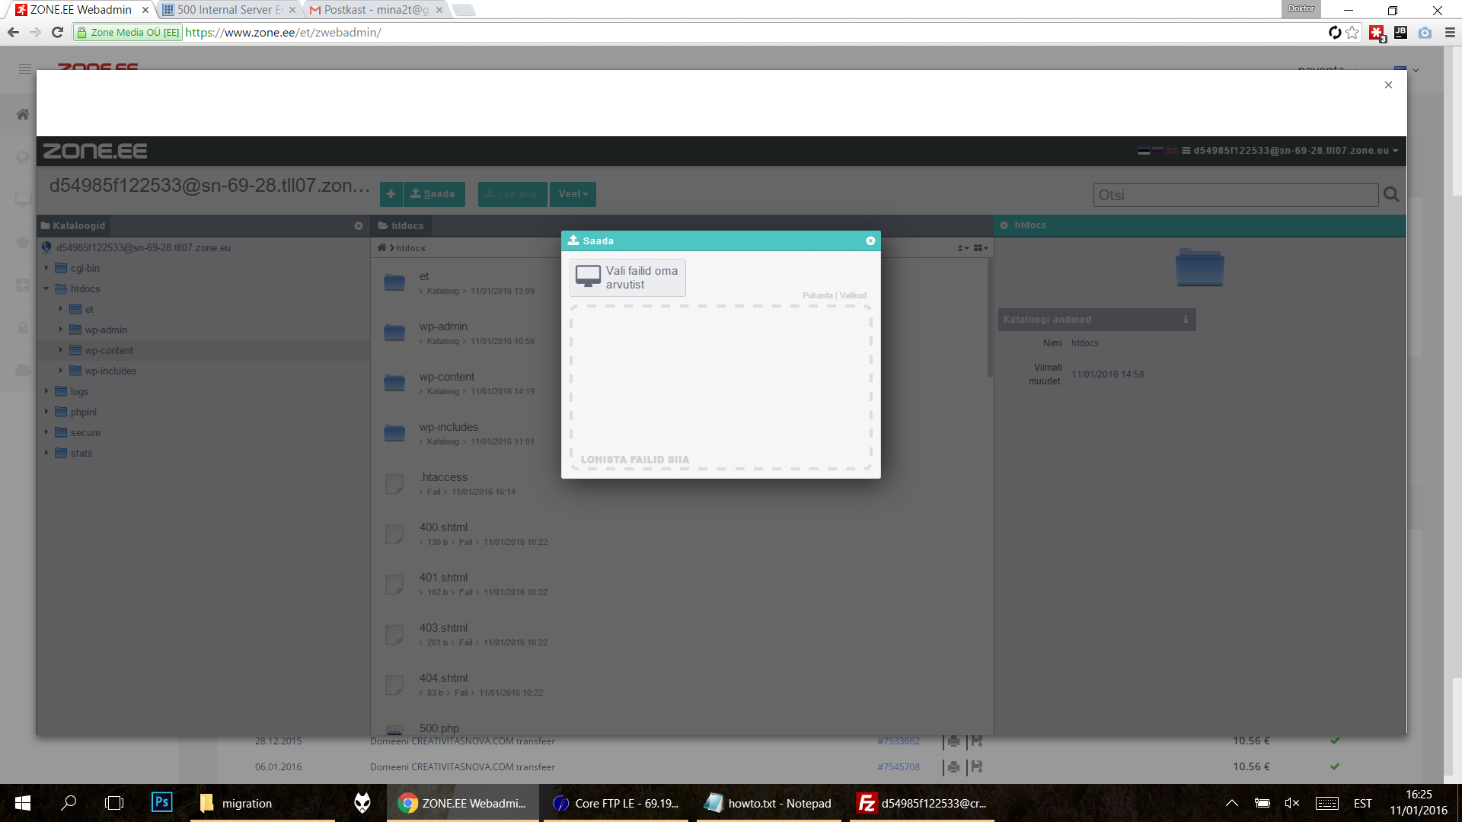Screen dimensions: 1462x822
Task: Click the 'Loo kataloog' create folder icon
Action: coord(393,193)
